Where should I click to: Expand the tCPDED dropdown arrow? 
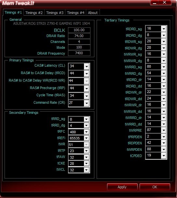pos(164,155)
